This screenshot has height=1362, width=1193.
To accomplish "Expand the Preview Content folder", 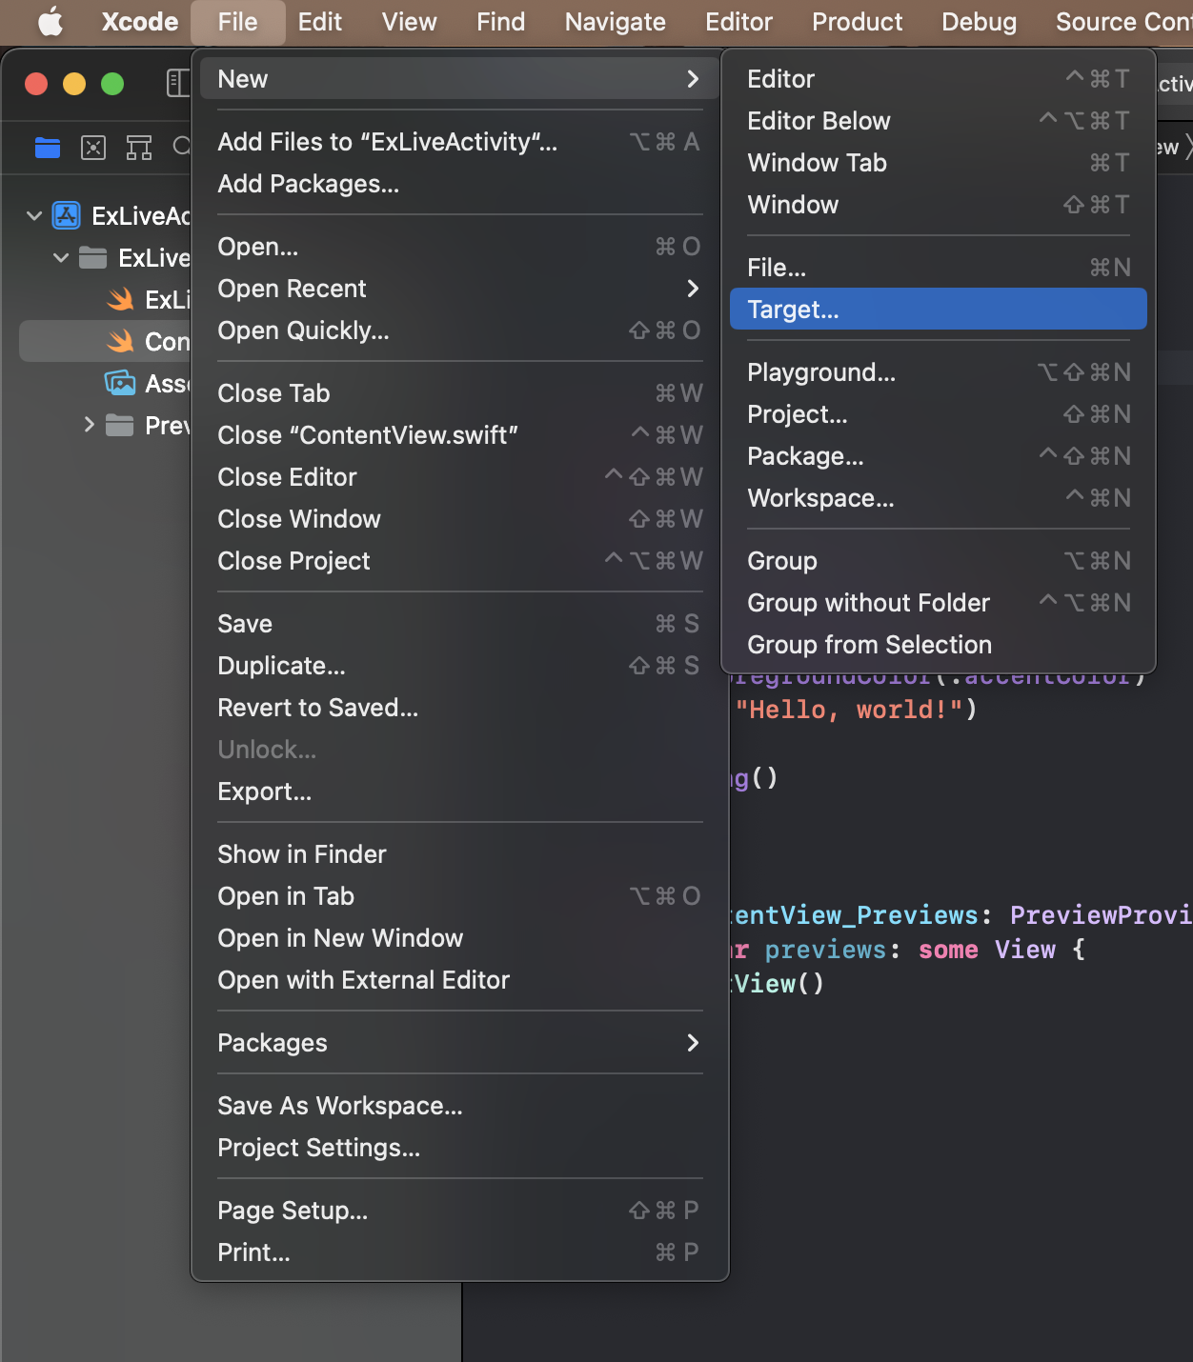I will 89,426.
